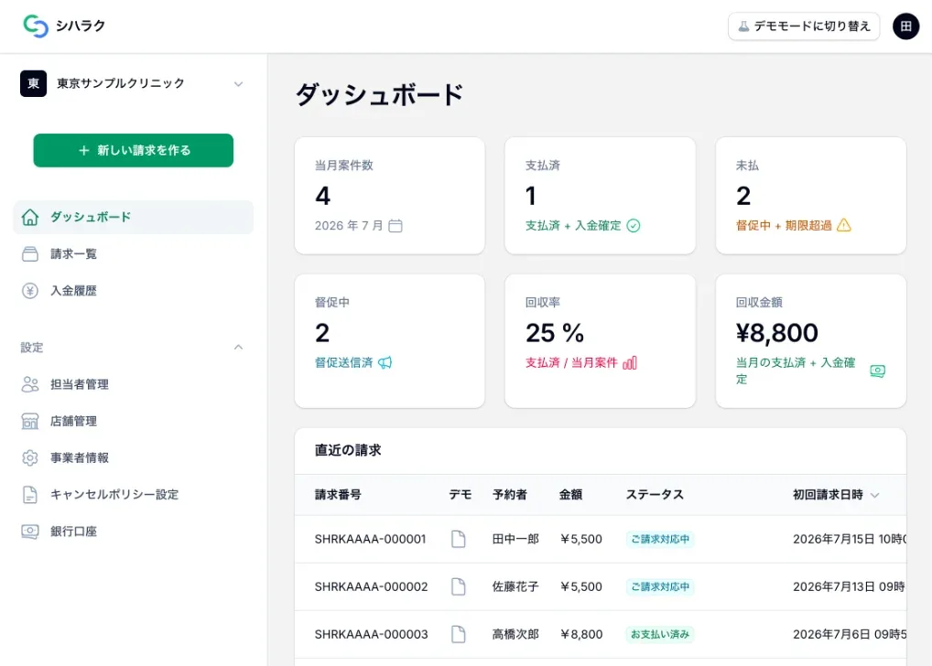Viewport: 932px width, 666px height.
Task: Click the ダッシュボード page heading
Action: click(379, 94)
